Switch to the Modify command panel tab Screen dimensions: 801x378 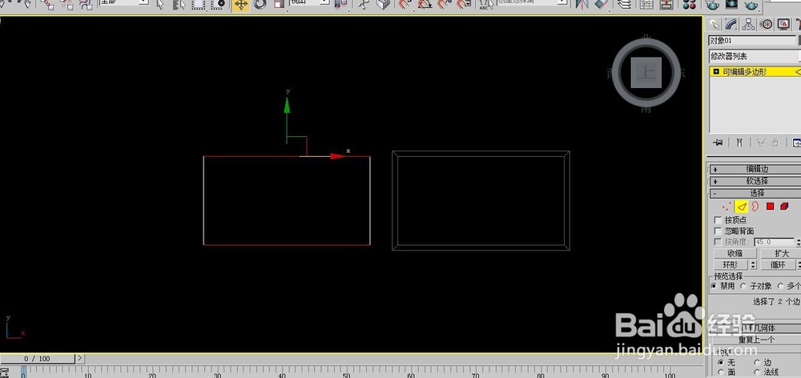(731, 24)
